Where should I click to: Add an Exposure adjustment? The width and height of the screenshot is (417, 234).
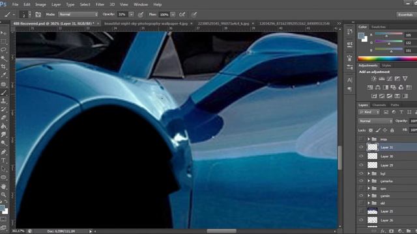point(397,79)
